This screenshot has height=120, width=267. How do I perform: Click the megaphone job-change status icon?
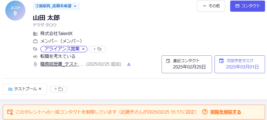(35, 56)
